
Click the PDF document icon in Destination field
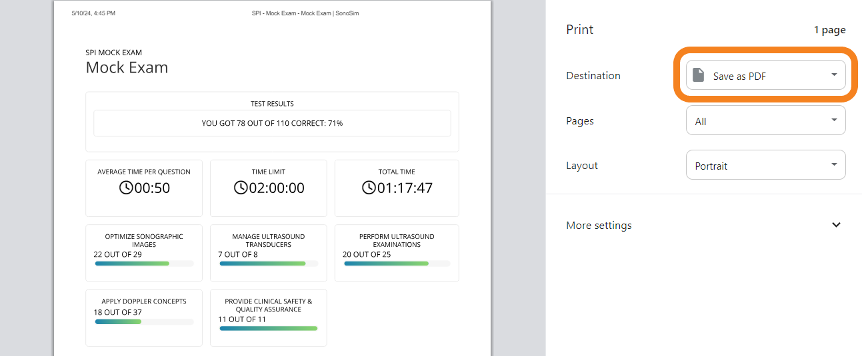pos(698,75)
